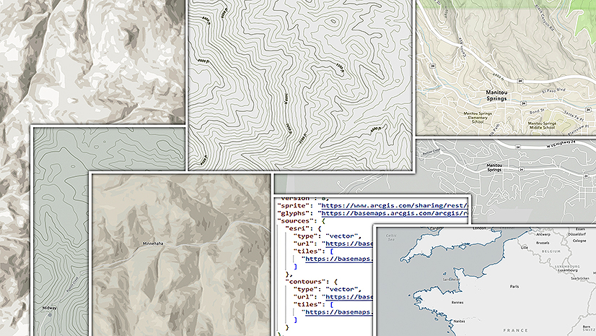The height and width of the screenshot is (336, 596).
Task: Click the "sources" key in the JSON
Action: point(296,220)
